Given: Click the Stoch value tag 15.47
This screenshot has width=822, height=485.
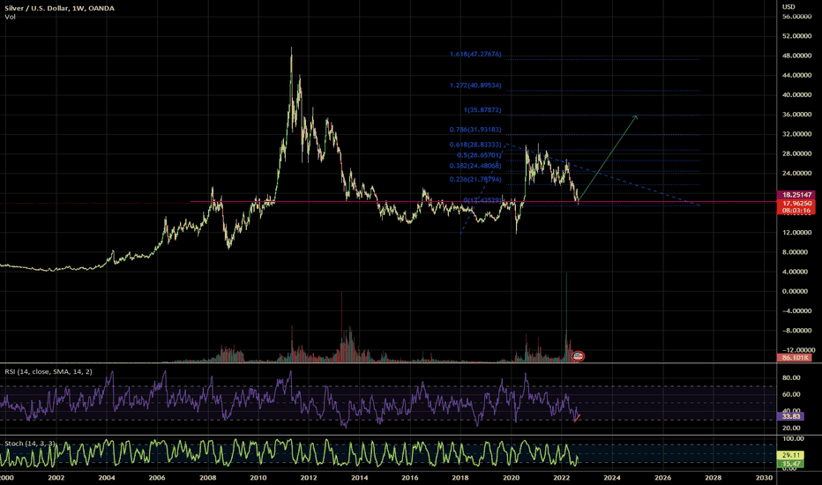Looking at the screenshot, I should pos(790,464).
